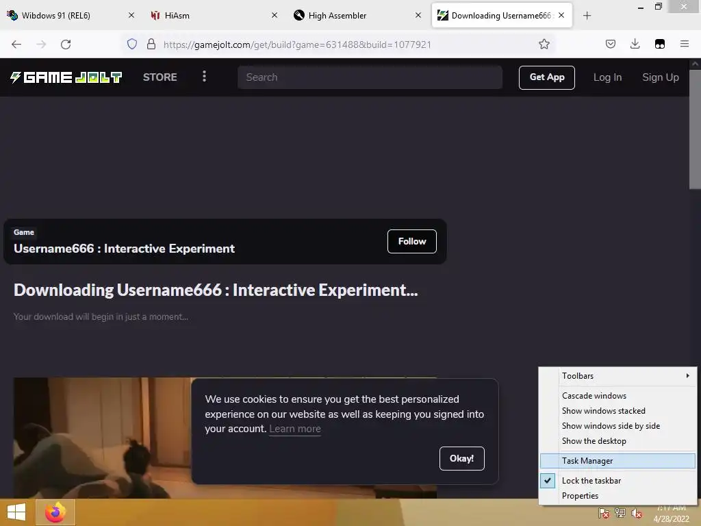Minimize the Firefox window
The height and width of the screenshot is (526, 701).
coord(641,7)
